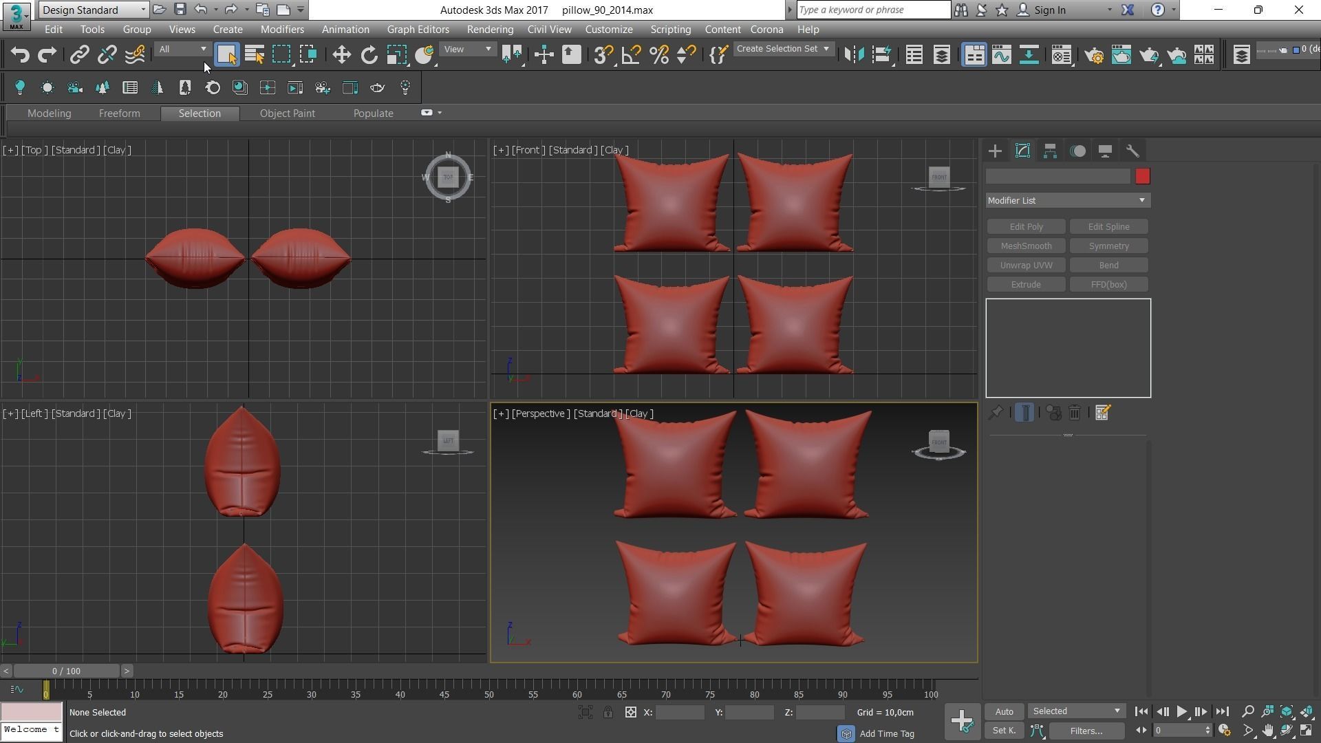Open the Curve Editor
Screen dimensions: 1321x743
tap(1002, 54)
